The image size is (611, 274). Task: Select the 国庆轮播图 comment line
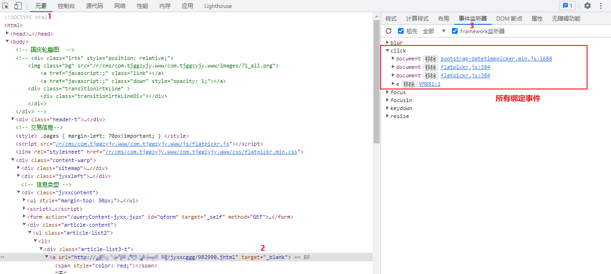[x=45, y=50]
